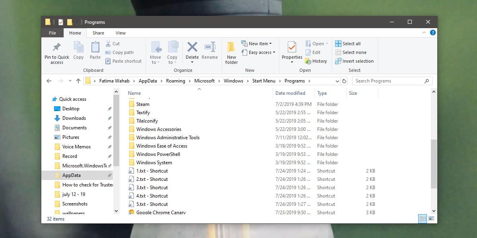Open Voice Memos in the sidebar

[76, 147]
